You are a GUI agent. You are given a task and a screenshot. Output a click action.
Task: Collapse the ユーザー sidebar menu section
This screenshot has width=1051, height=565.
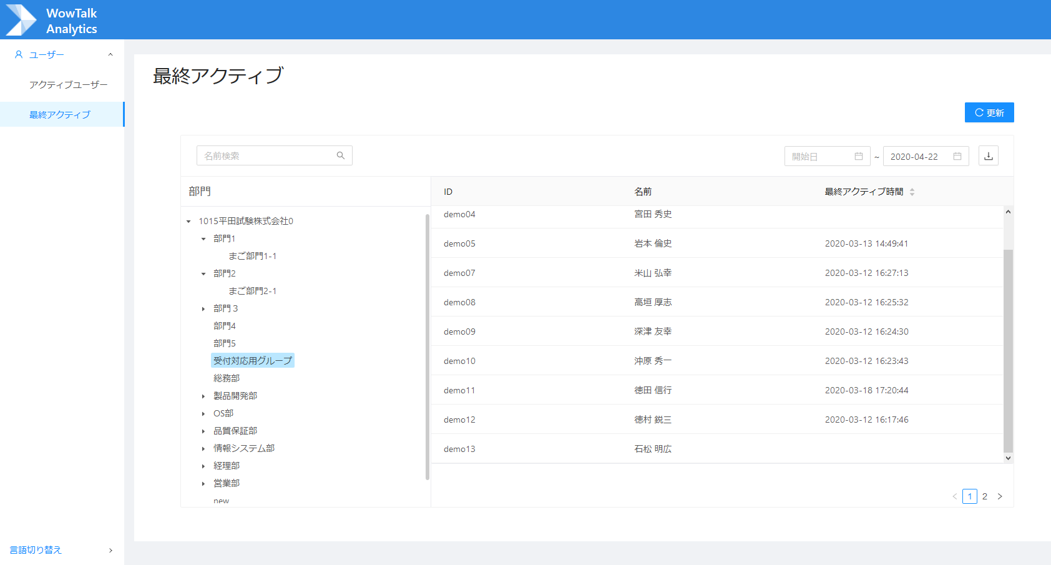110,55
